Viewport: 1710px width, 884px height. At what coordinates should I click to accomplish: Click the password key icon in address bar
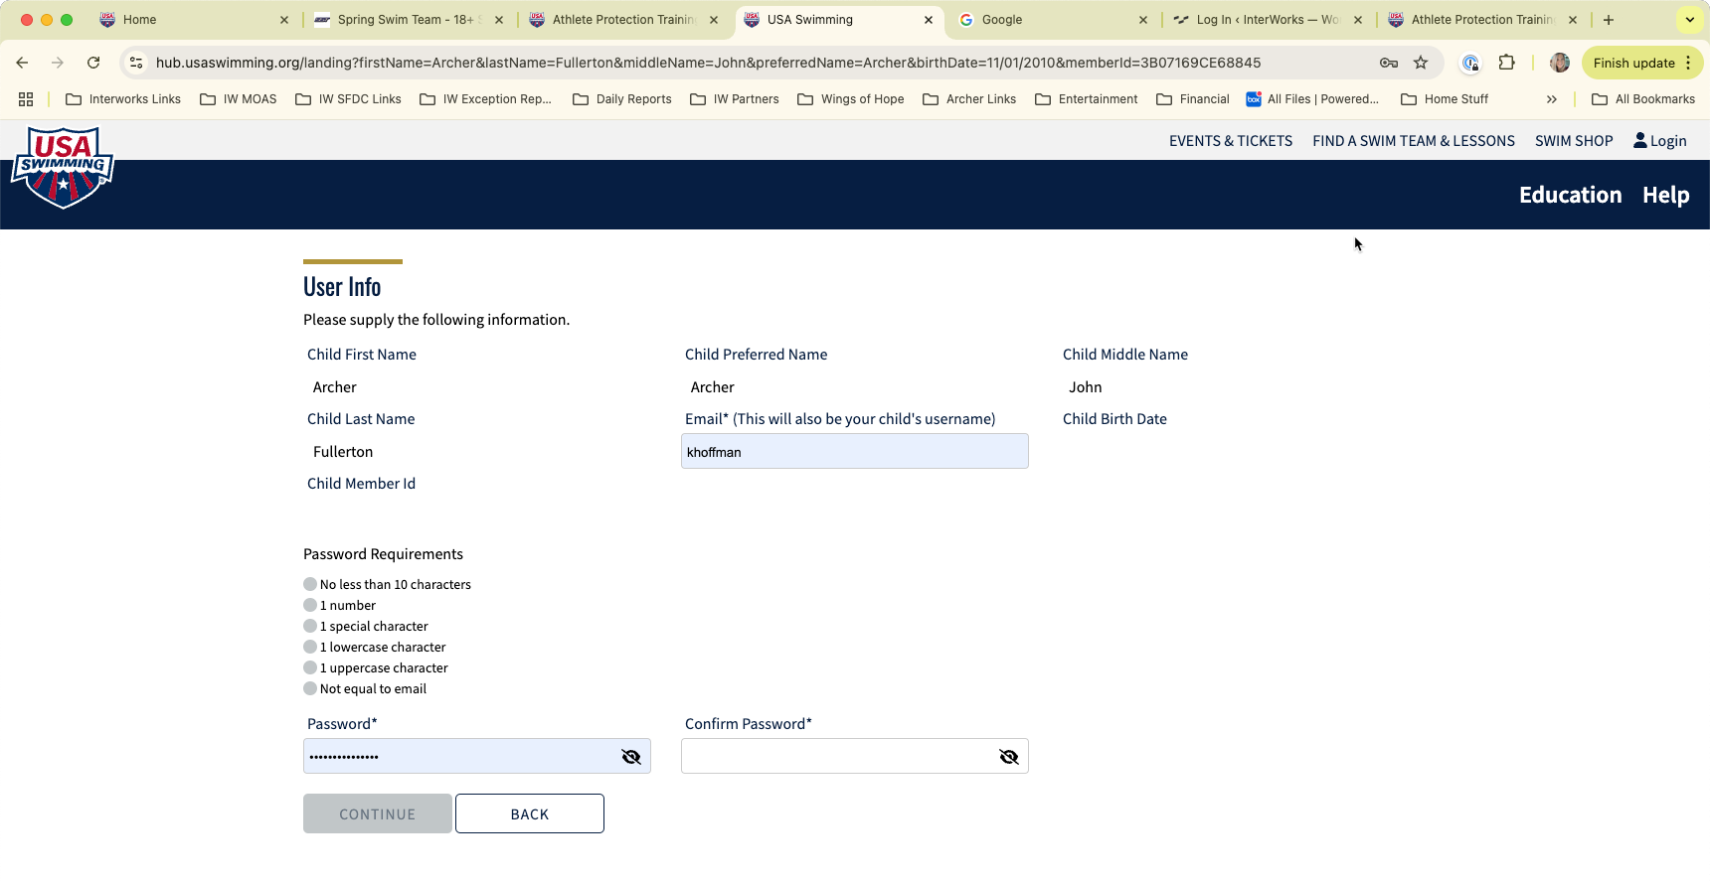point(1389,63)
